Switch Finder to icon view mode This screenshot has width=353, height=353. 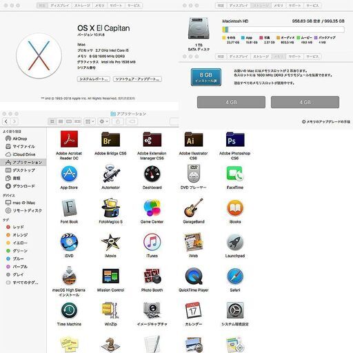(x=52, y=121)
